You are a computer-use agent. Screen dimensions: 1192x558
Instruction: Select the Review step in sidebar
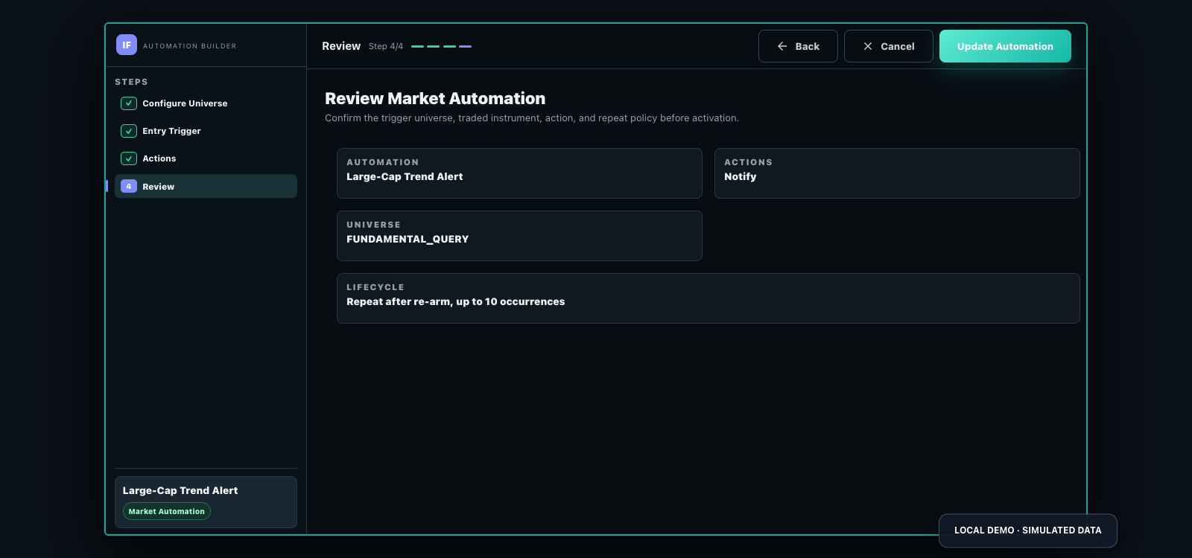206,186
